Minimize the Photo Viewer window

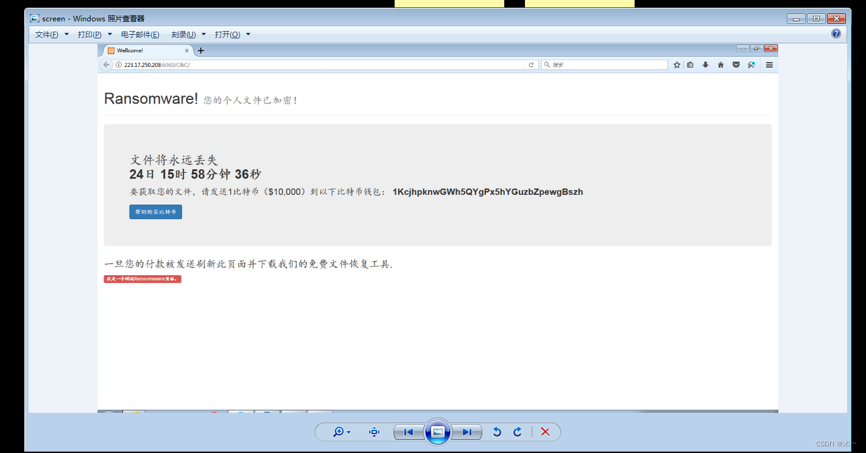pyautogui.click(x=796, y=19)
